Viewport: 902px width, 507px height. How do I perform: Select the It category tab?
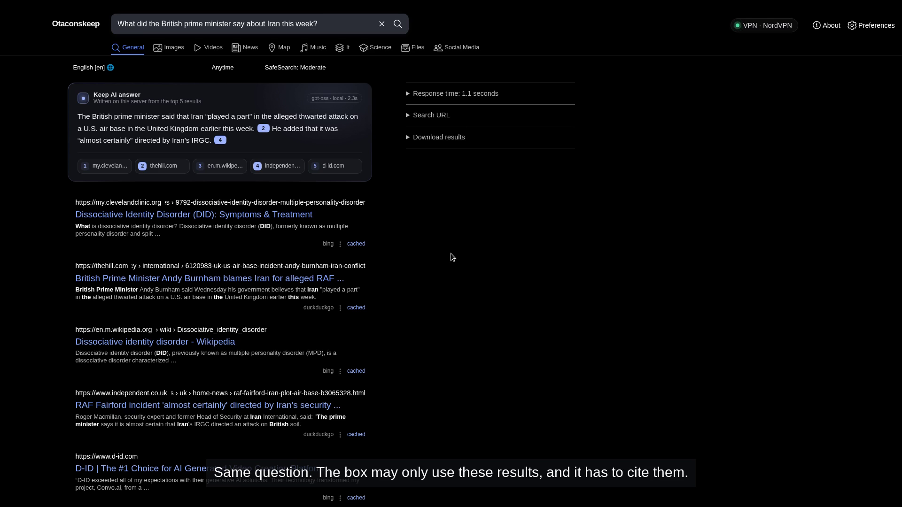click(342, 47)
